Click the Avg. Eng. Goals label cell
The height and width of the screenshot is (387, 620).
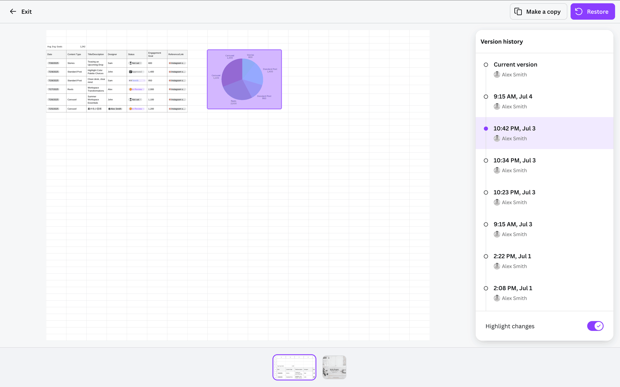point(56,47)
